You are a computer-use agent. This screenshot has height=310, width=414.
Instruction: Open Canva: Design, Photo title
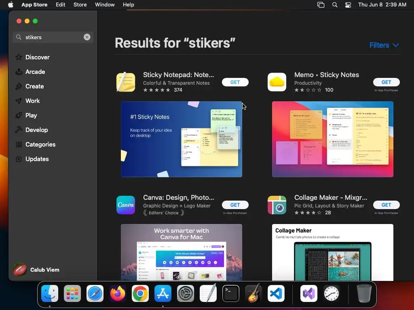178,197
